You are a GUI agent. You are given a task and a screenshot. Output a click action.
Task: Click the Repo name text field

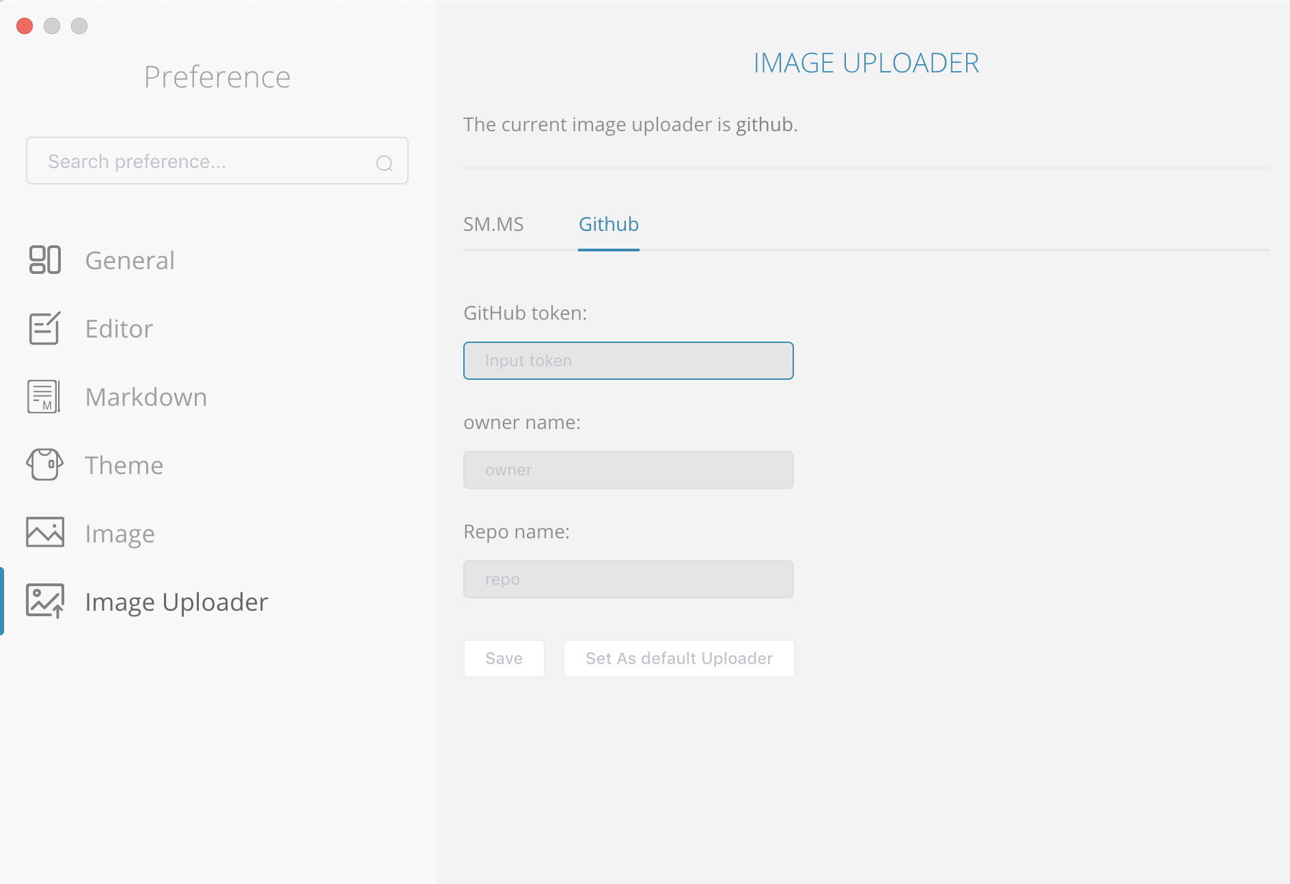coord(628,579)
